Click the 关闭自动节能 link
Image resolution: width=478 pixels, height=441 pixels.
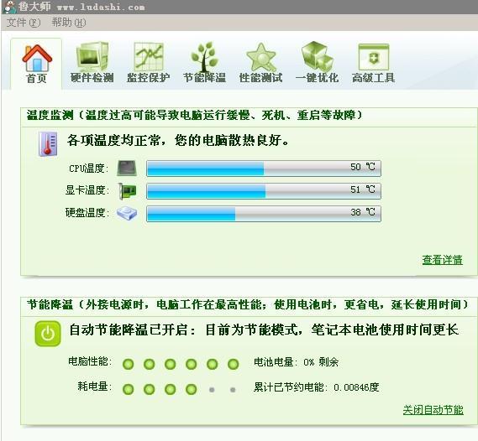click(x=433, y=410)
